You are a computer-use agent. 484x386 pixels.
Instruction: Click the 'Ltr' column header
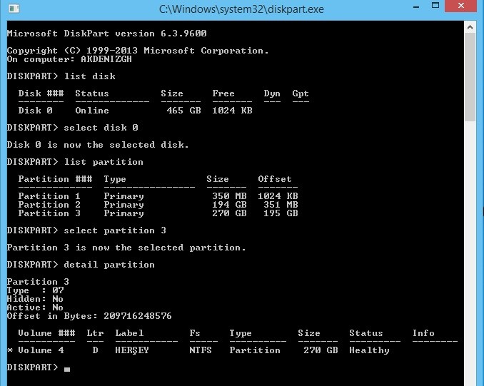[x=95, y=333]
